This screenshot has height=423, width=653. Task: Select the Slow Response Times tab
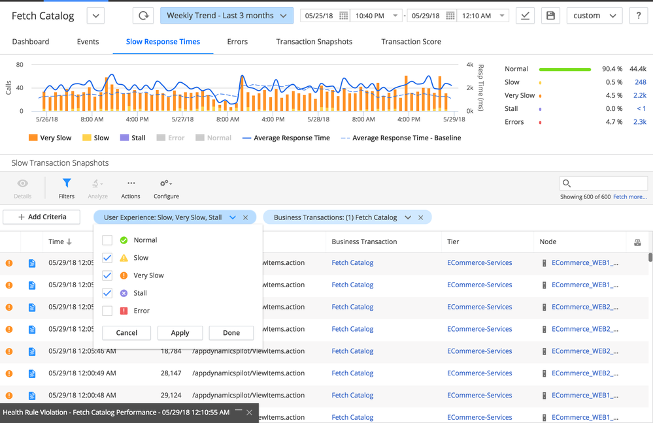click(x=163, y=42)
